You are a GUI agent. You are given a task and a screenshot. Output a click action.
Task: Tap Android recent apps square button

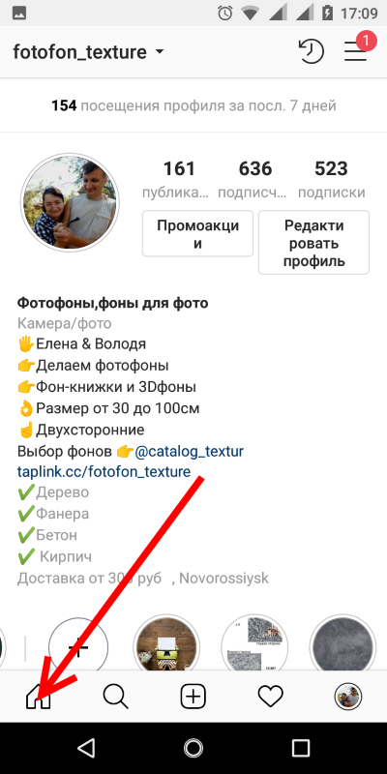tap(300, 748)
